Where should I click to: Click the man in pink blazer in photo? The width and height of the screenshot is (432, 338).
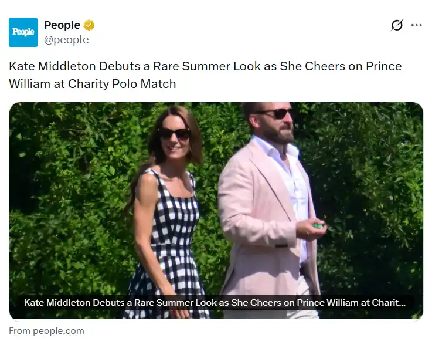[271, 209]
